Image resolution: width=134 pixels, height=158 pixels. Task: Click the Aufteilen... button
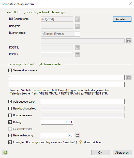click(122, 19)
